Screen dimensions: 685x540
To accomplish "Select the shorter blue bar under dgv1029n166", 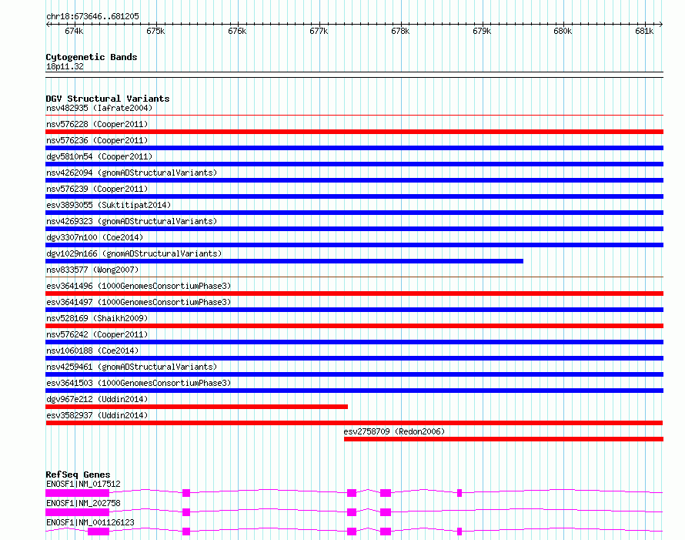I will (285, 261).
